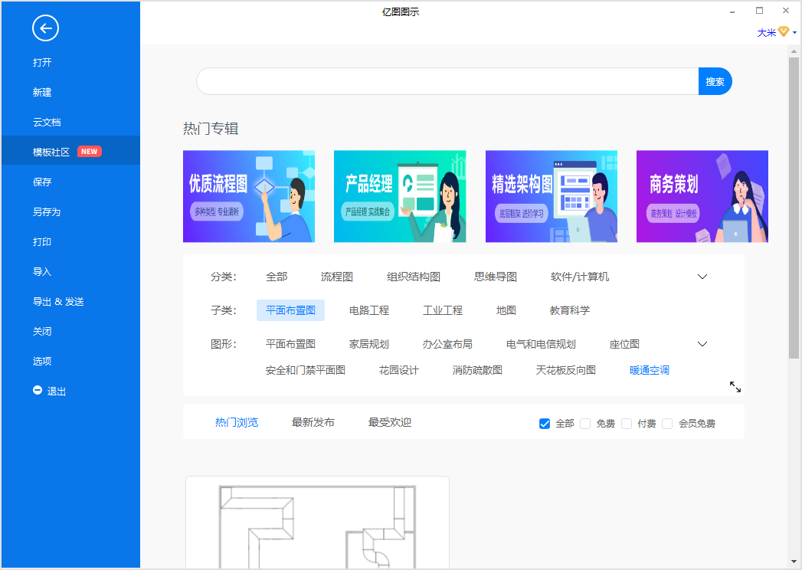Viewport: 802px width, 570px height.
Task: Select the 软件/计算机 category
Action: [x=580, y=277]
